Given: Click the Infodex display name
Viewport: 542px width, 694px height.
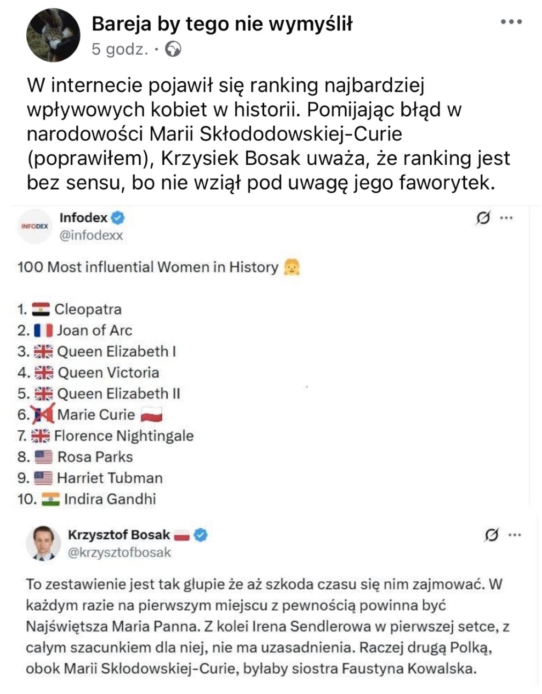Looking at the screenshot, I should coord(83,218).
